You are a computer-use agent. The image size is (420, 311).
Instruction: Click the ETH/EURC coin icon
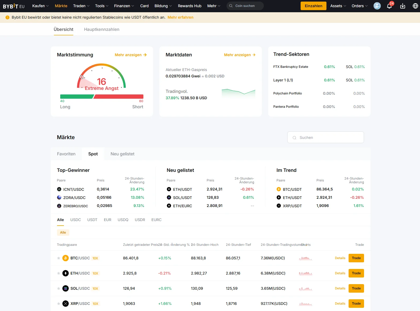coord(169,206)
